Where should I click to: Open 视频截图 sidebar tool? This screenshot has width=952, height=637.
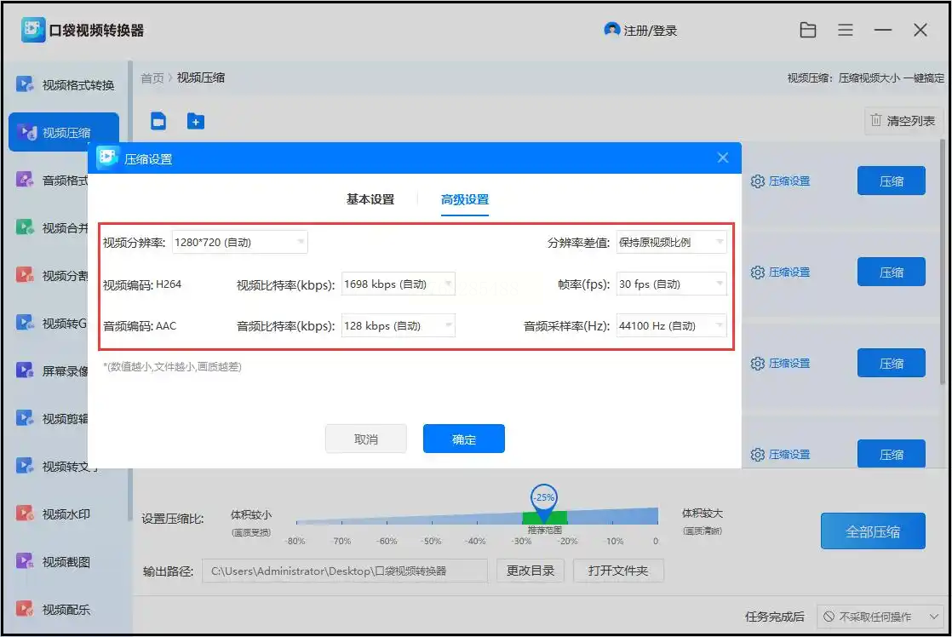pyautogui.click(x=66, y=562)
